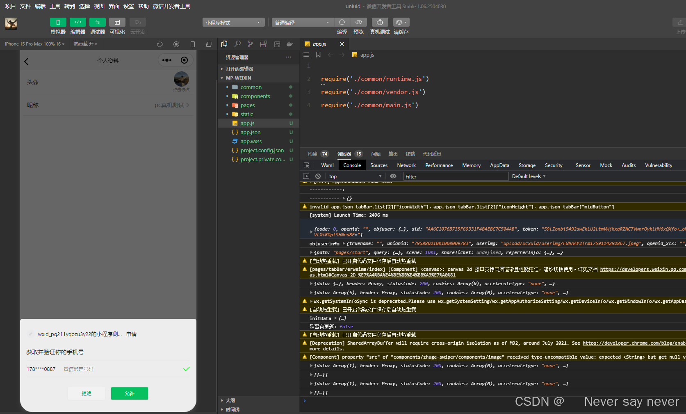Open project.config.json file

pyautogui.click(x=258, y=150)
